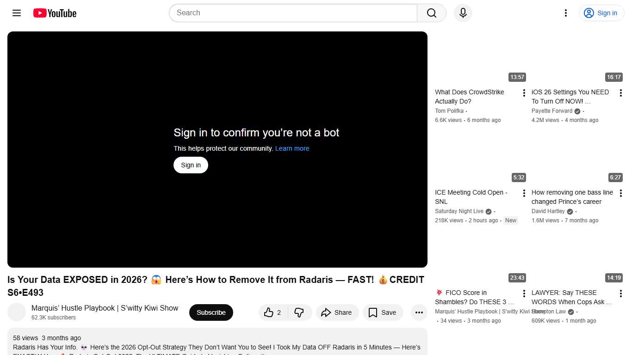Viewport: 632px width, 355px height.
Task: Like the video with the thumbs up icon
Action: [270, 312]
